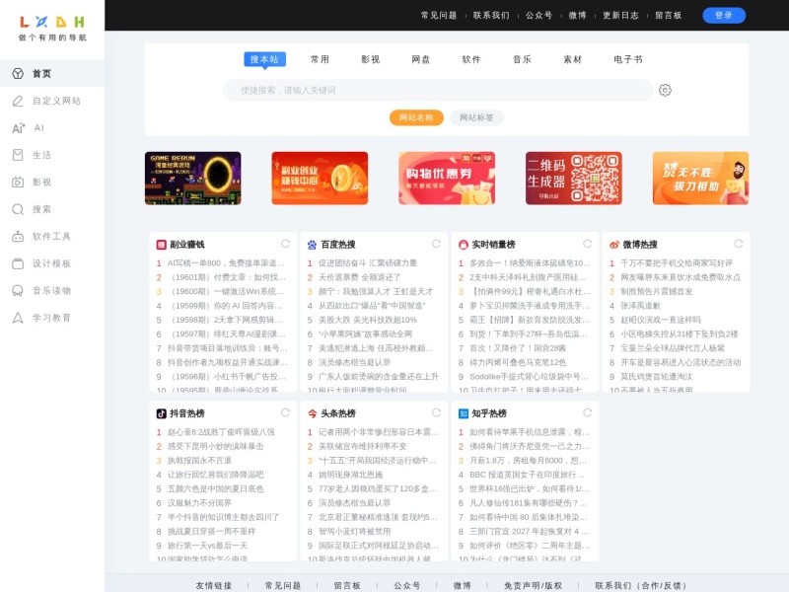789x592 pixels.
Task: Open Toutiao item 姚明现身湖北恩施
Action: 351,475
